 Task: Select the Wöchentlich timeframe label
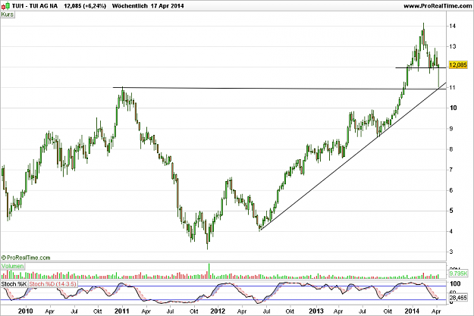pos(130,6)
